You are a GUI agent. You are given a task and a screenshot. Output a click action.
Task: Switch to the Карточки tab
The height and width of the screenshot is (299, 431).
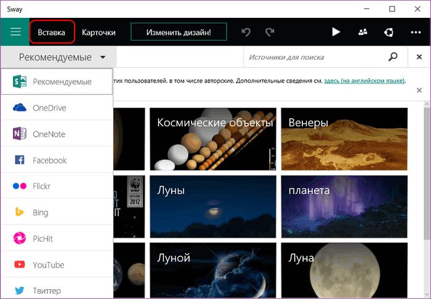pos(99,33)
